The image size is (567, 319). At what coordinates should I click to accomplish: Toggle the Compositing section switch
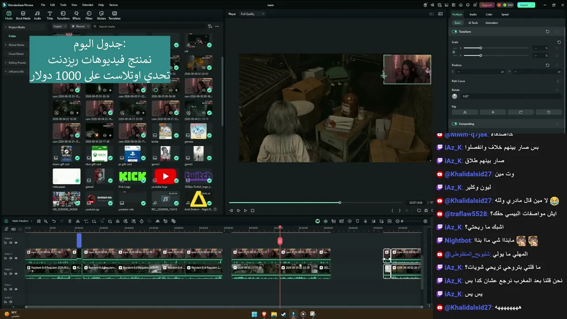pos(454,124)
